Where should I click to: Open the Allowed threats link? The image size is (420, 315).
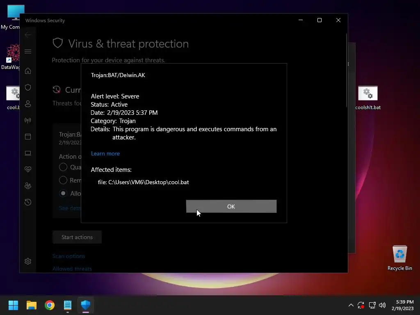coord(72,269)
